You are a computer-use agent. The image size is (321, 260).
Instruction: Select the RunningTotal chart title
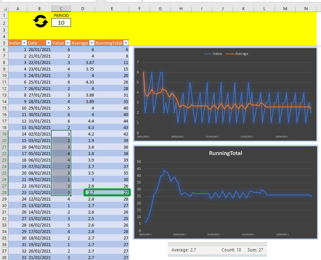tap(225, 153)
